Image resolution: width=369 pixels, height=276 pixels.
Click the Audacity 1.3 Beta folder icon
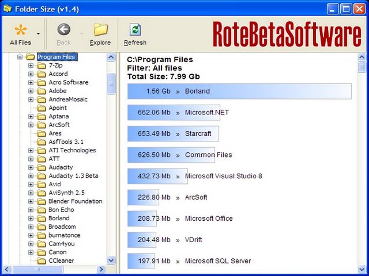pyautogui.click(x=42, y=176)
